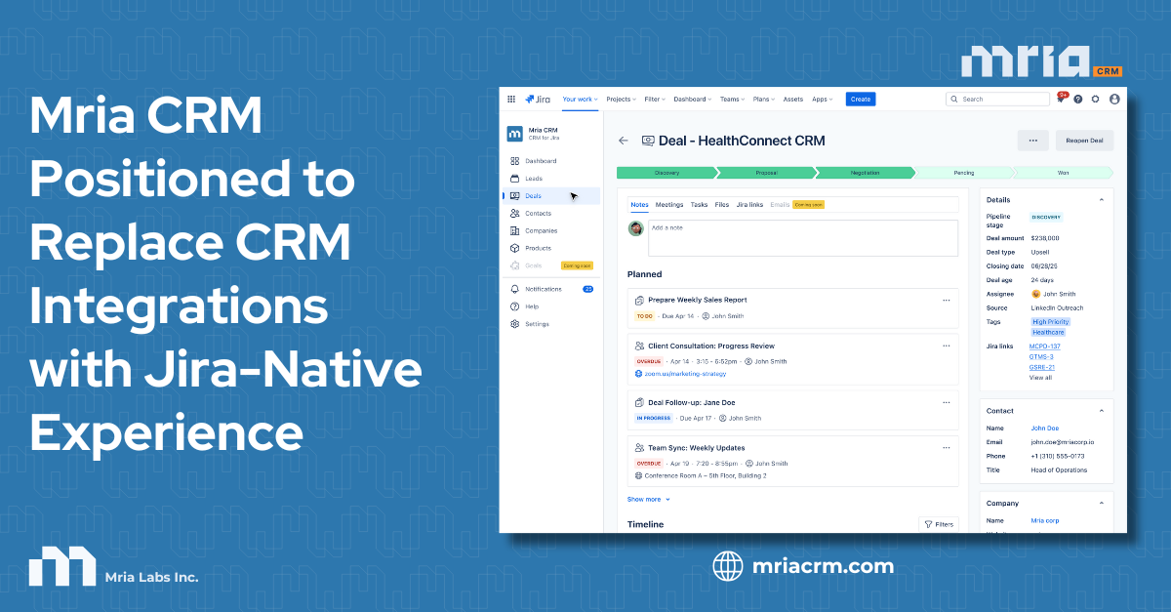Open the Mria corp company link
The image size is (1171, 612).
click(x=1045, y=520)
